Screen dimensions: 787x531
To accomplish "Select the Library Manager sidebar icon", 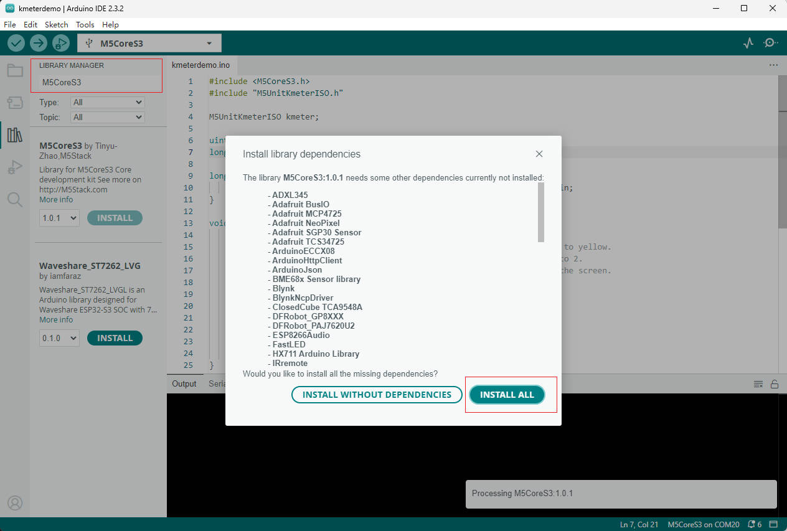I will coord(15,135).
